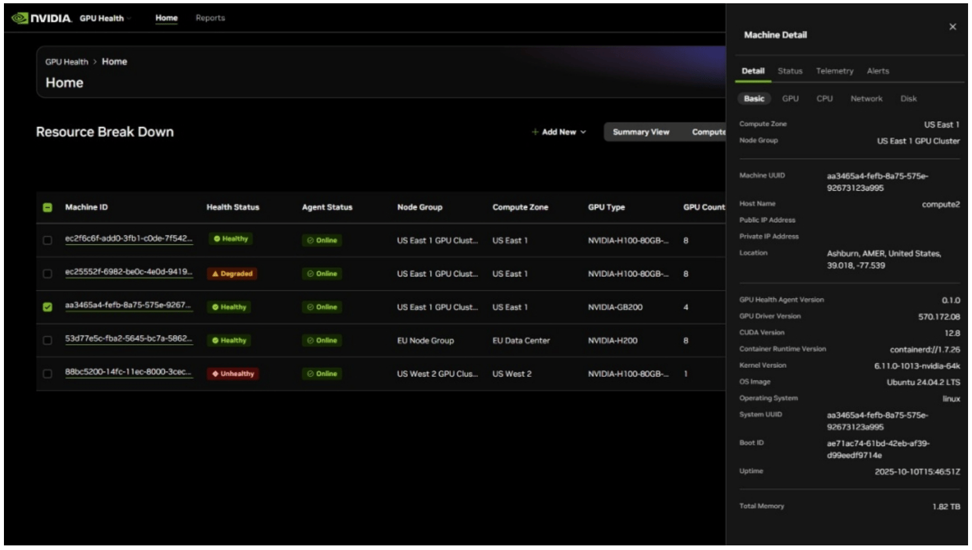Click OS image value Ubuntu 24.04.2 LTS
Screen dimensions: 972x550
923,382
